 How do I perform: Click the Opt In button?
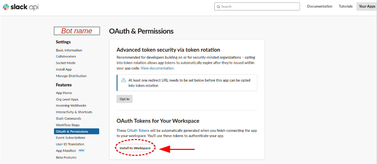124,99
